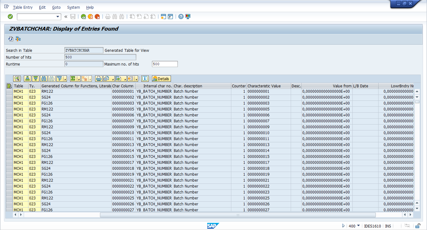The image size is (427, 230).
Task: Expand the status bar client 400 dropdown
Action: point(359,226)
